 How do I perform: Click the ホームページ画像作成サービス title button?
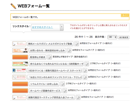[45, 91]
